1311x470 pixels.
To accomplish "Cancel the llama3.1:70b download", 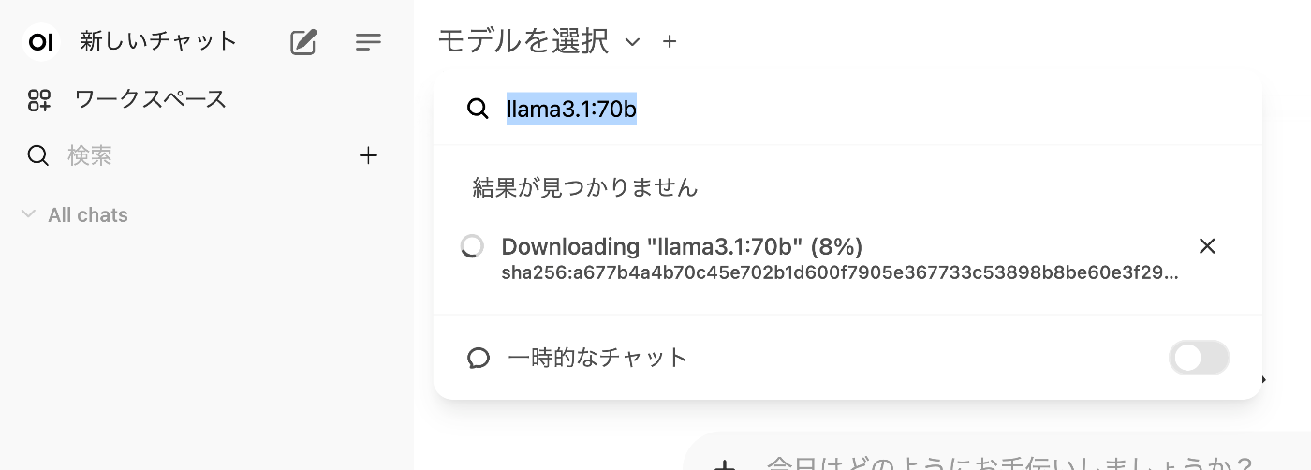I will [1207, 246].
